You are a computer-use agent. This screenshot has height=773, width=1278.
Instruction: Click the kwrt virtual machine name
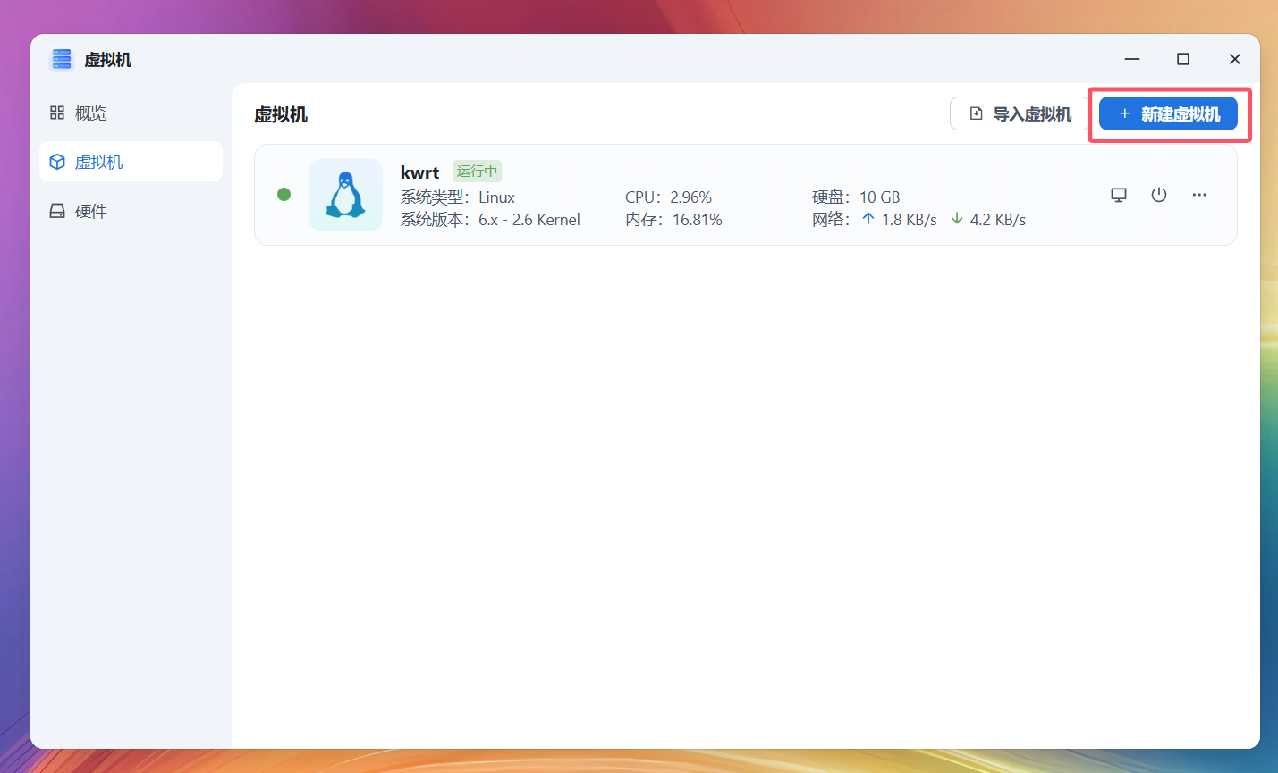(x=420, y=172)
